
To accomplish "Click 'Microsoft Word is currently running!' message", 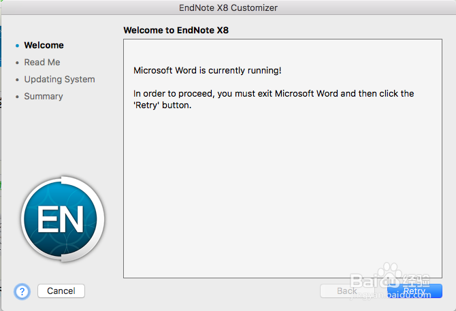I will [208, 70].
